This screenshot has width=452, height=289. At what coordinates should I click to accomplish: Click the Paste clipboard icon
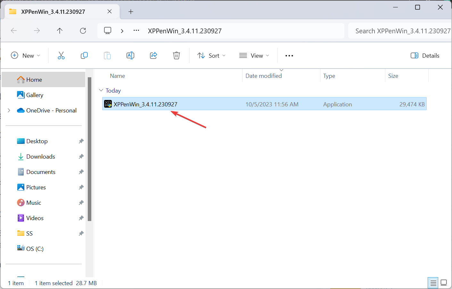[107, 55]
